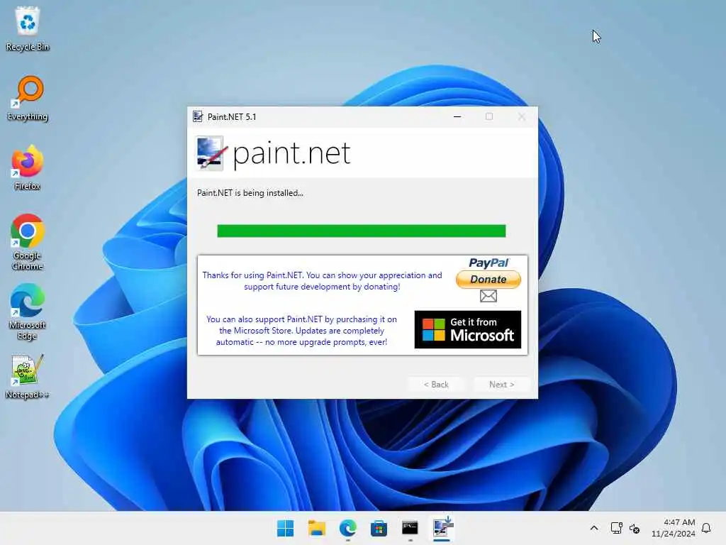The height and width of the screenshot is (545, 726).
Task: Click the maximize button of Paint.NET installer
Action: pyautogui.click(x=489, y=117)
